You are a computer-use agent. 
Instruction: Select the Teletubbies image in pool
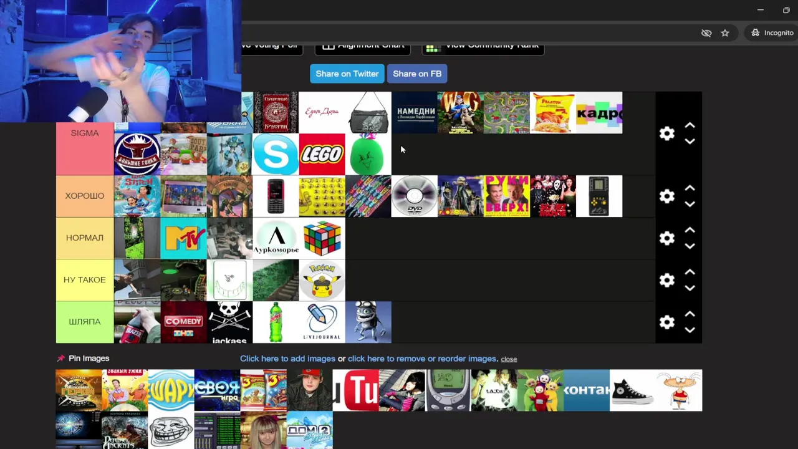(x=540, y=390)
